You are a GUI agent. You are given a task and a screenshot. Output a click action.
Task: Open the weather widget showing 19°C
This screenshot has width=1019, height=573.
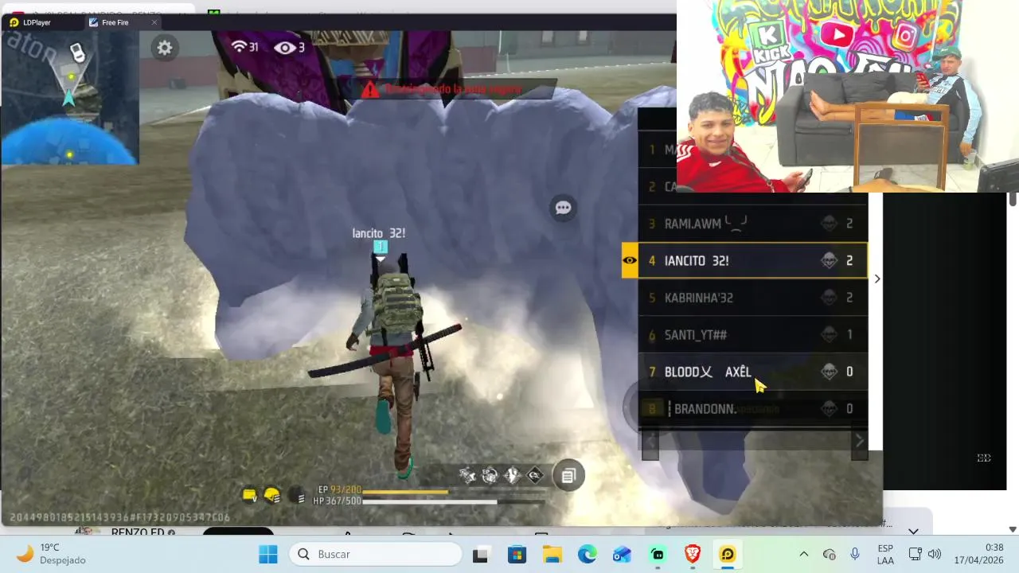(51, 554)
